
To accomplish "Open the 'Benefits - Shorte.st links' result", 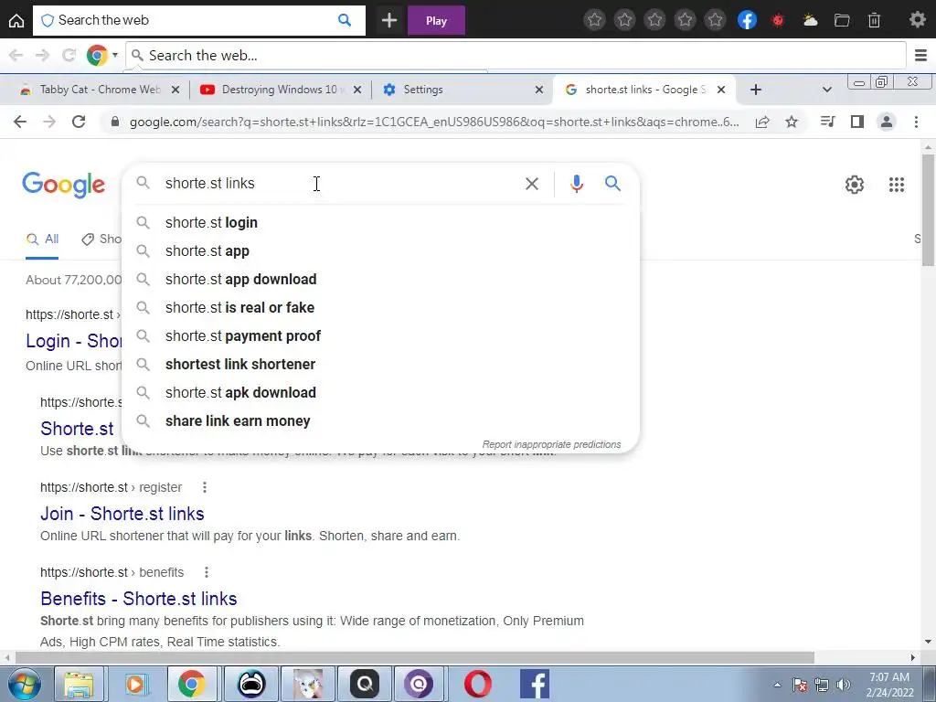I will coord(139,598).
